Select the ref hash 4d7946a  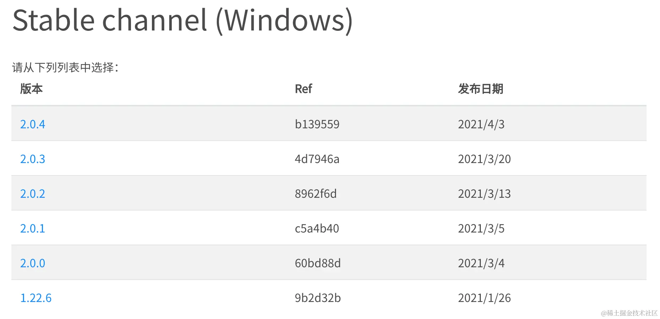(x=317, y=159)
